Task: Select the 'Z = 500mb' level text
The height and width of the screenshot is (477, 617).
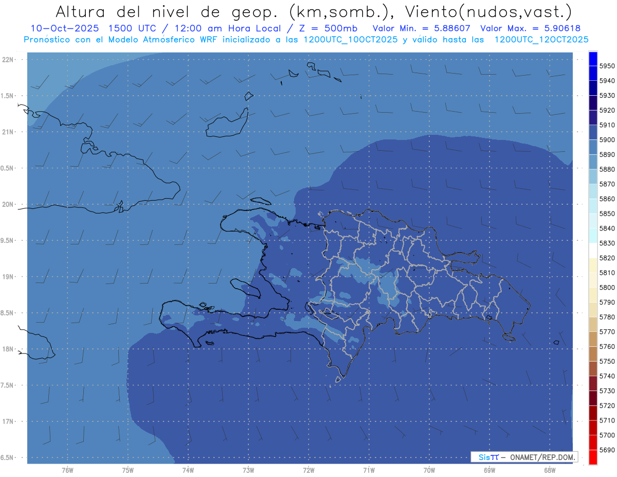Action: (x=328, y=29)
